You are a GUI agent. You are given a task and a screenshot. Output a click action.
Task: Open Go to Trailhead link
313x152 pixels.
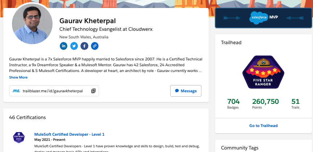[263, 126]
